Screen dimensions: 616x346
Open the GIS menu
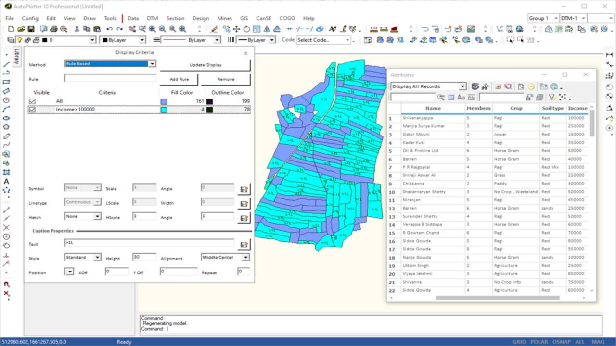pos(244,18)
